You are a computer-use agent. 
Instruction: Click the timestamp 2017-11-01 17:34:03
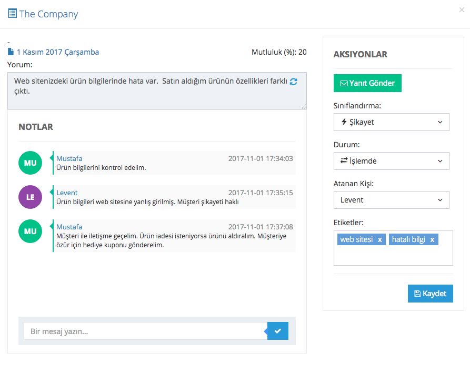click(x=261, y=158)
